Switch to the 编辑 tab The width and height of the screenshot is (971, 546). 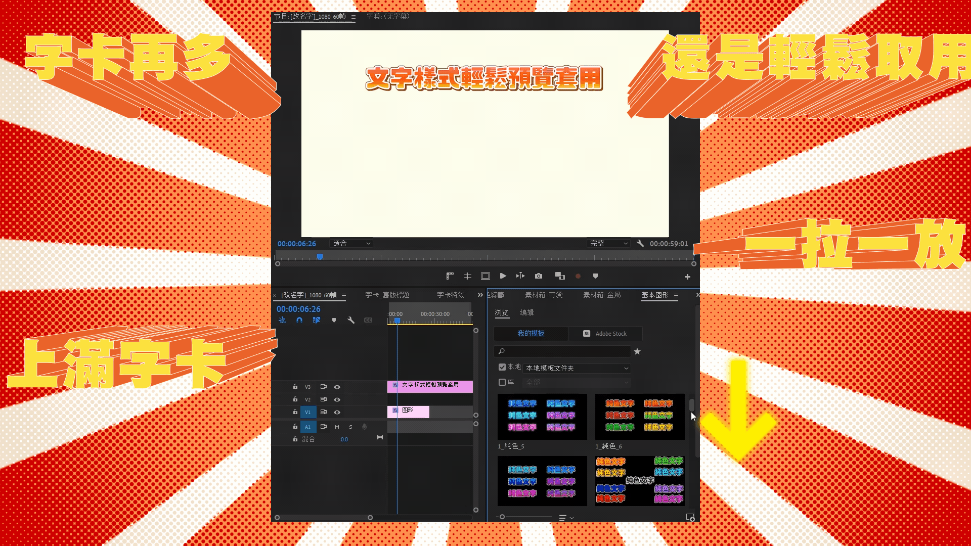[527, 312]
